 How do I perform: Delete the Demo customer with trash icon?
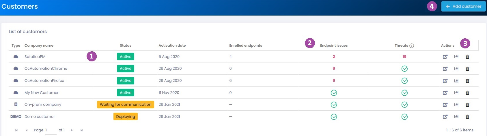coord(467,117)
